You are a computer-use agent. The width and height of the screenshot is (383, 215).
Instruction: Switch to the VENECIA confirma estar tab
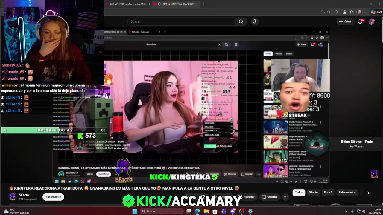[128, 4]
